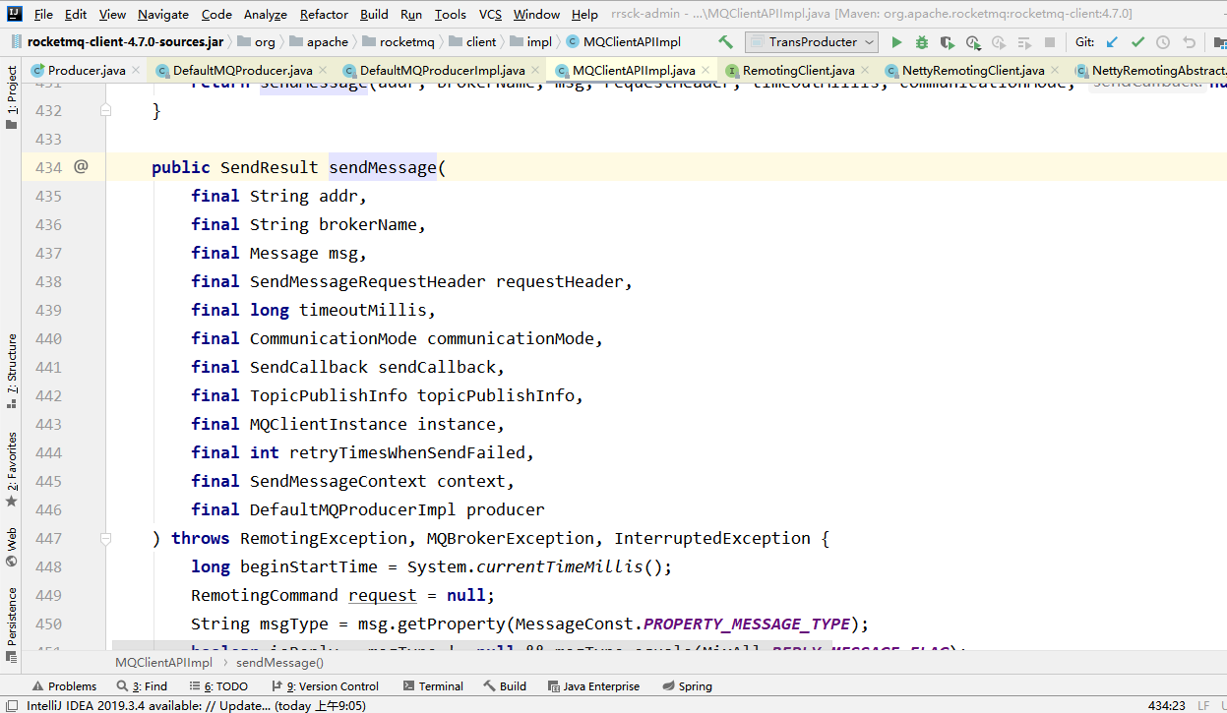The image size is (1227, 713).
Task: Click the LF line separator selector
Action: click(x=1202, y=705)
